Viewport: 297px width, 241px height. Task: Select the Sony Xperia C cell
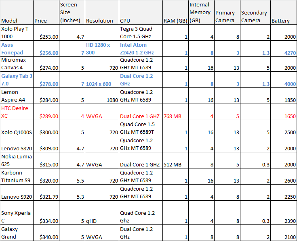pyautogui.click(x=17, y=213)
